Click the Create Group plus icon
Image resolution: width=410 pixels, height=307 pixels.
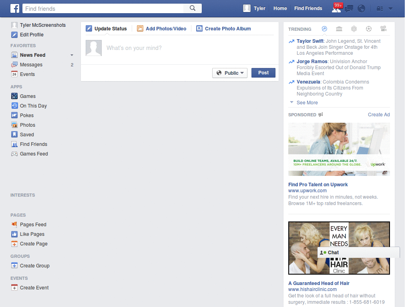[14, 265]
